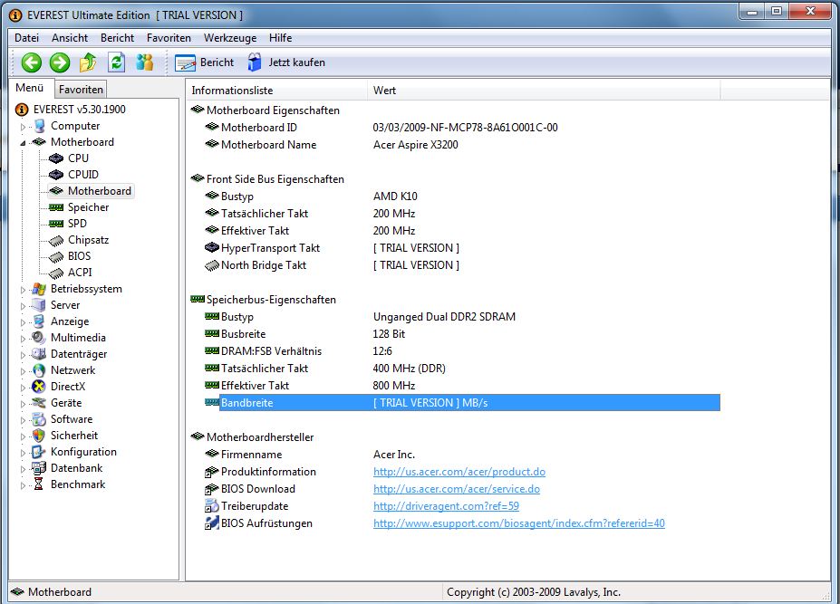Select the CPU chip icon in tree
Image resolution: width=840 pixels, height=604 pixels.
(56, 158)
